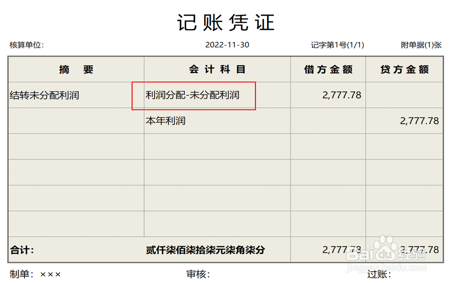
Task: Click the voucher number 记字第1号(1/1)
Action: click(337, 45)
